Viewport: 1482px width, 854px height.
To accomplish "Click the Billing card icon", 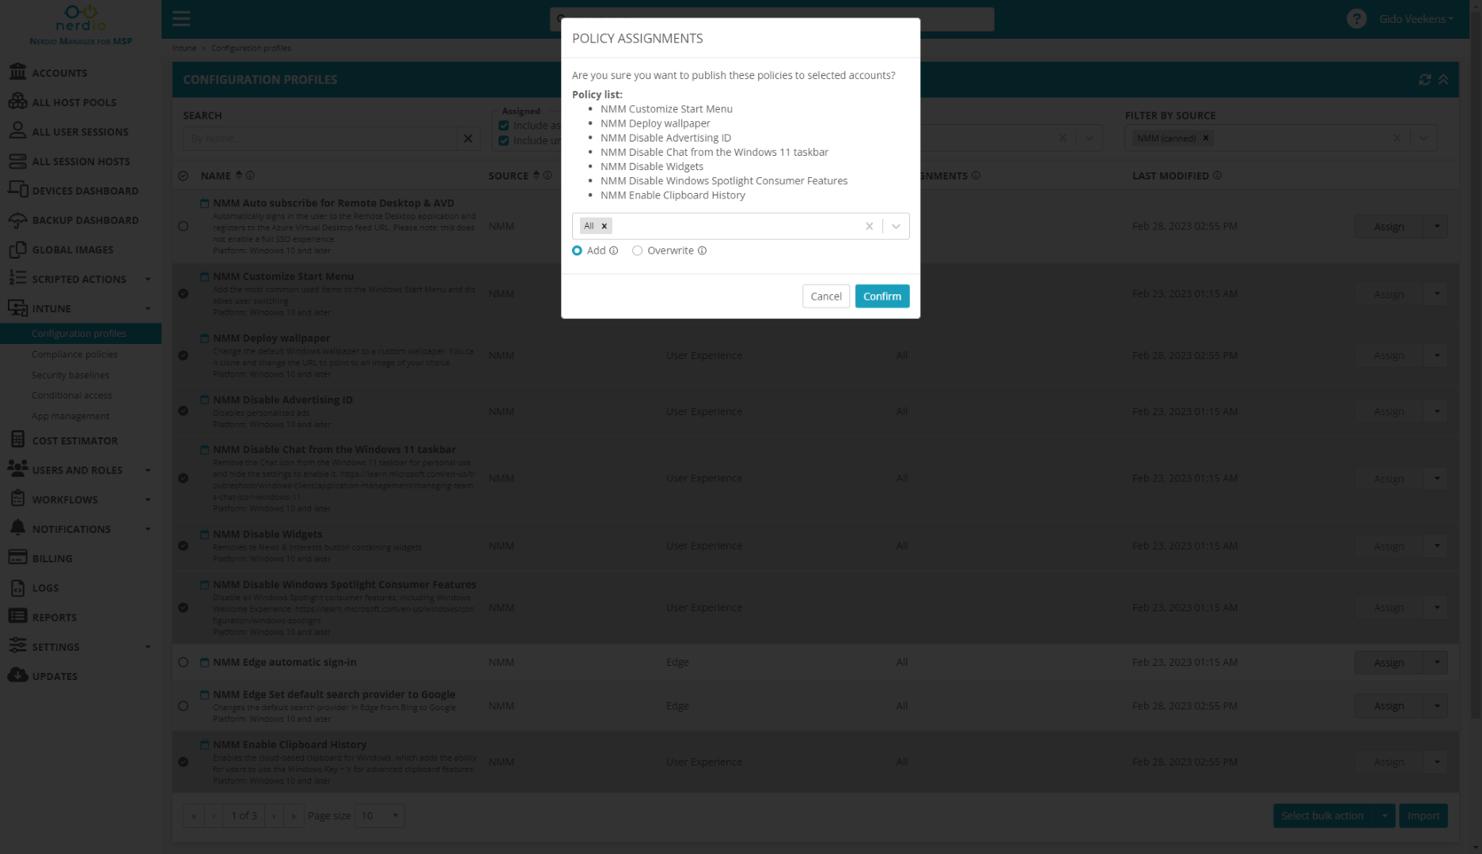I will 17,557.
